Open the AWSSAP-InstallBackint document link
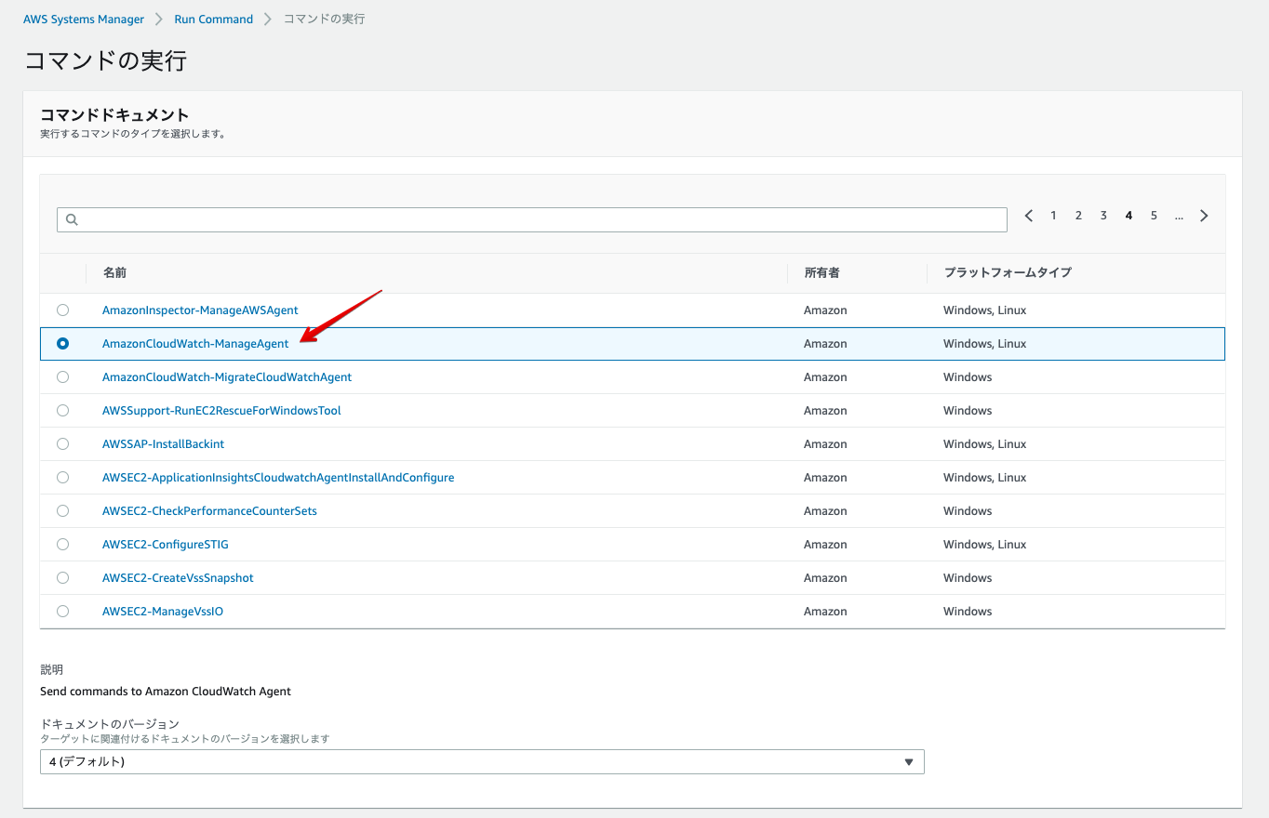 pos(163,443)
